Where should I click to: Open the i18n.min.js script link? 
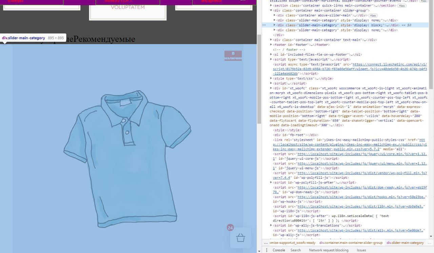[361, 207]
